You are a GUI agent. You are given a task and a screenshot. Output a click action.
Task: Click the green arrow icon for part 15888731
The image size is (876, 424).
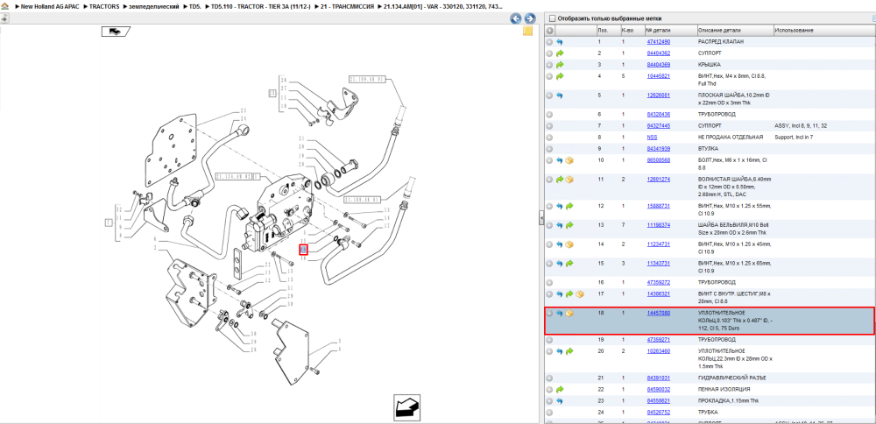(x=570, y=206)
